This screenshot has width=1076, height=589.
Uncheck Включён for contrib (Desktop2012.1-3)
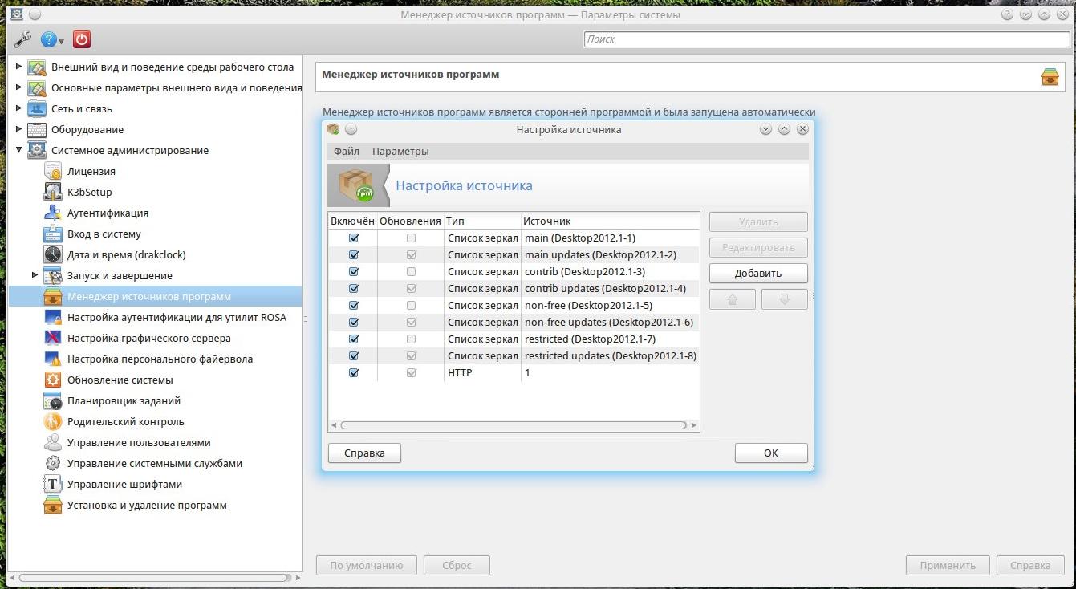tap(354, 272)
